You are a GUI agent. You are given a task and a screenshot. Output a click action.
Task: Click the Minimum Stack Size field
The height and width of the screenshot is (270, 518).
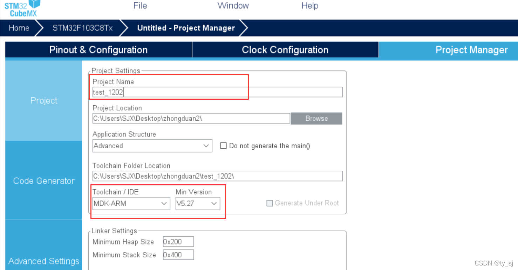[178, 255]
